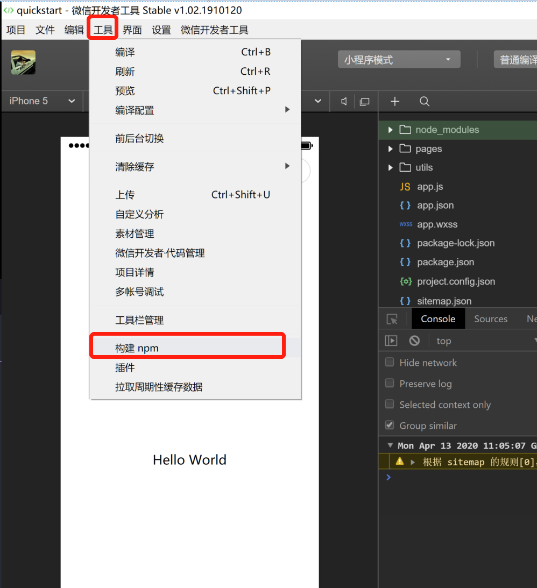Viewport: 537px width, 588px height.
Task: Click the search icon in file panel
Action: coord(424,101)
